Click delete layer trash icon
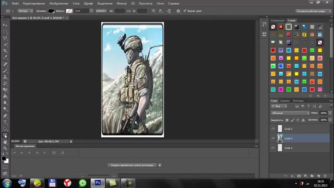This screenshot has width=334, height=188. click(x=325, y=176)
